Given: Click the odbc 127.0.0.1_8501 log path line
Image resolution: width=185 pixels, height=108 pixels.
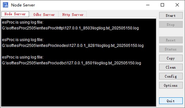Looking at the screenshot, I should 71,63.
